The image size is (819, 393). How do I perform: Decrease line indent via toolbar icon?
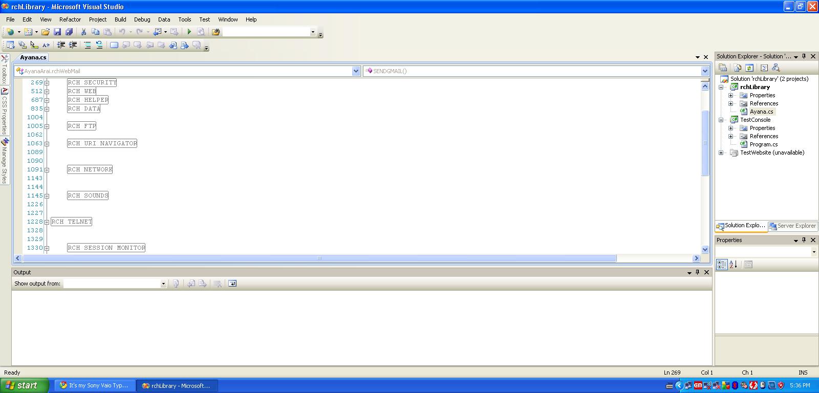click(x=61, y=45)
